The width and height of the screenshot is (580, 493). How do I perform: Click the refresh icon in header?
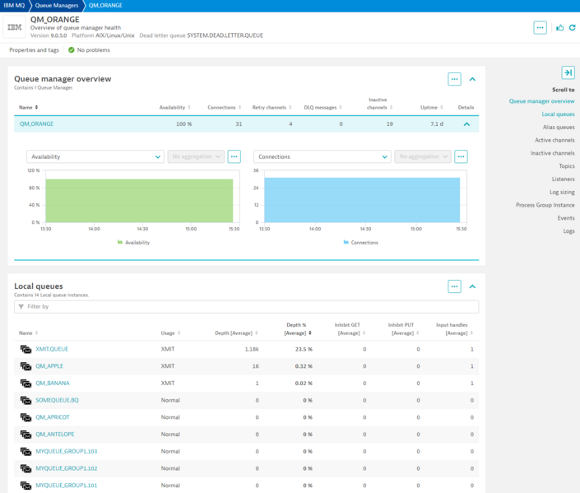pos(572,27)
